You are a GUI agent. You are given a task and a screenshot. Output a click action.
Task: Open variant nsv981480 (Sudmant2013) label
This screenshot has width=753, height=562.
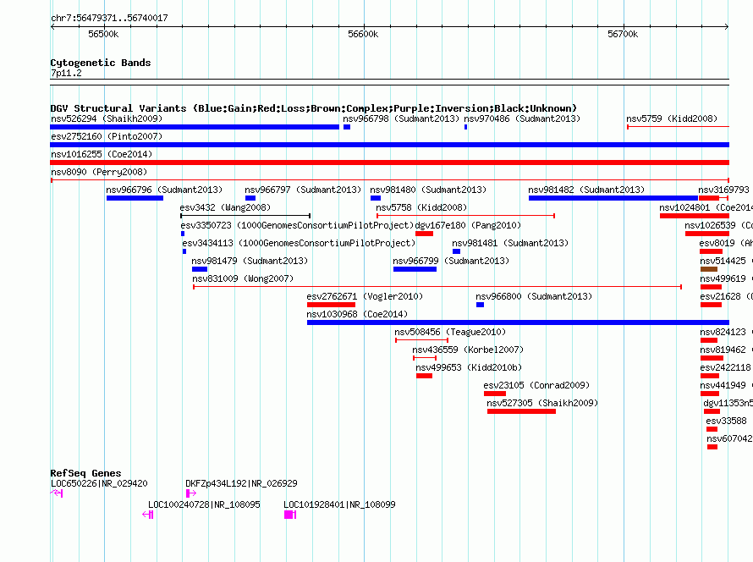point(428,190)
